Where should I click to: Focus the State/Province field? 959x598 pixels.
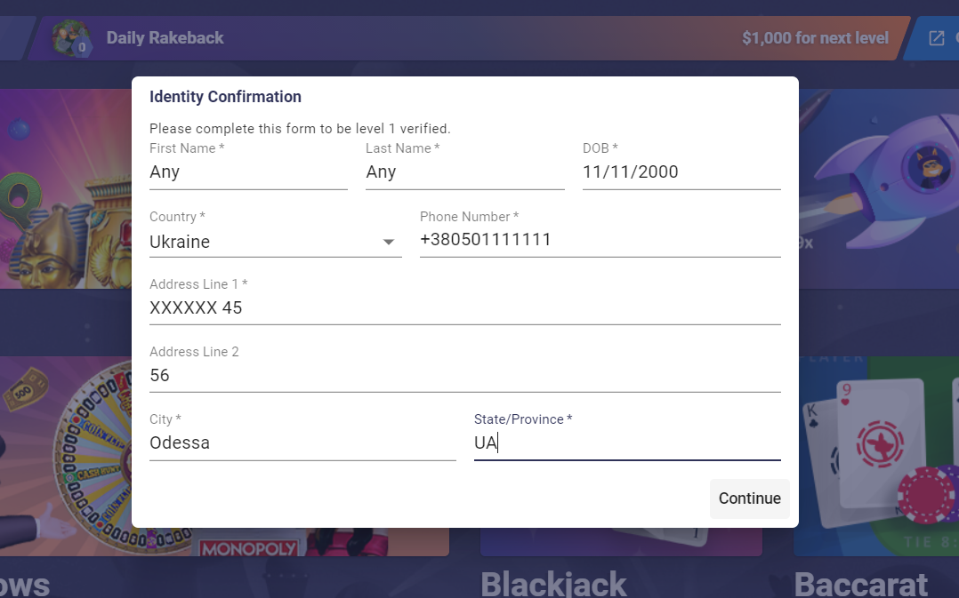627,443
